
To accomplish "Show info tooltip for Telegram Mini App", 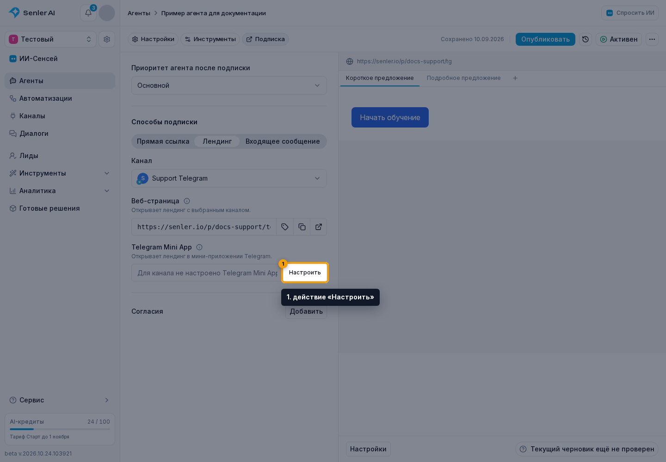I will tap(199, 247).
